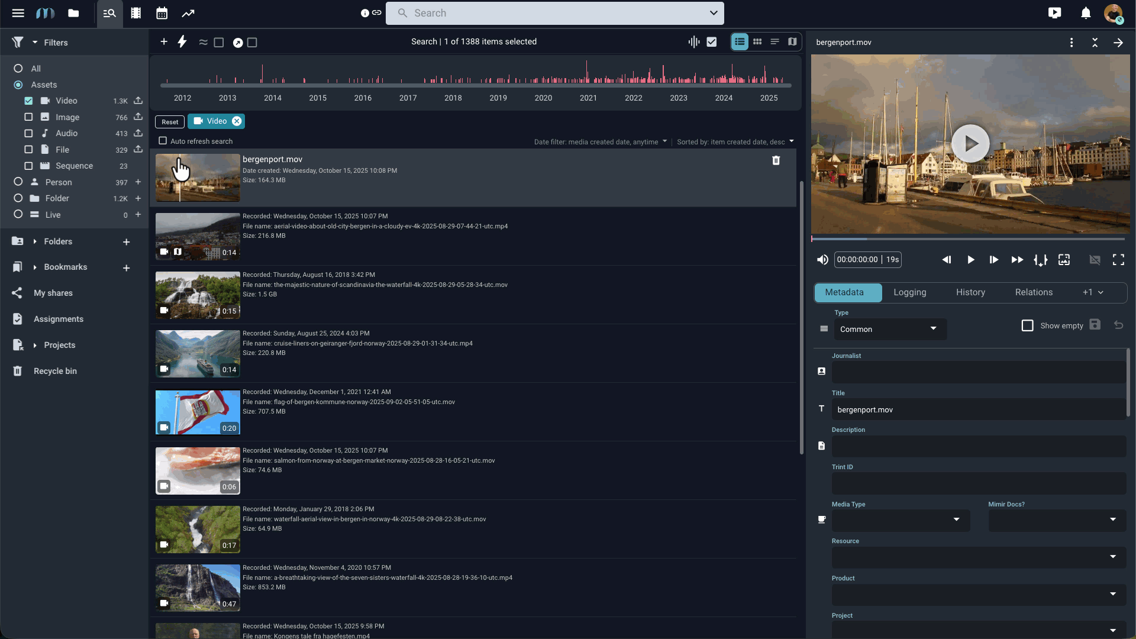Check the Image asset filter
This screenshot has height=639, width=1136.
(x=28, y=117)
